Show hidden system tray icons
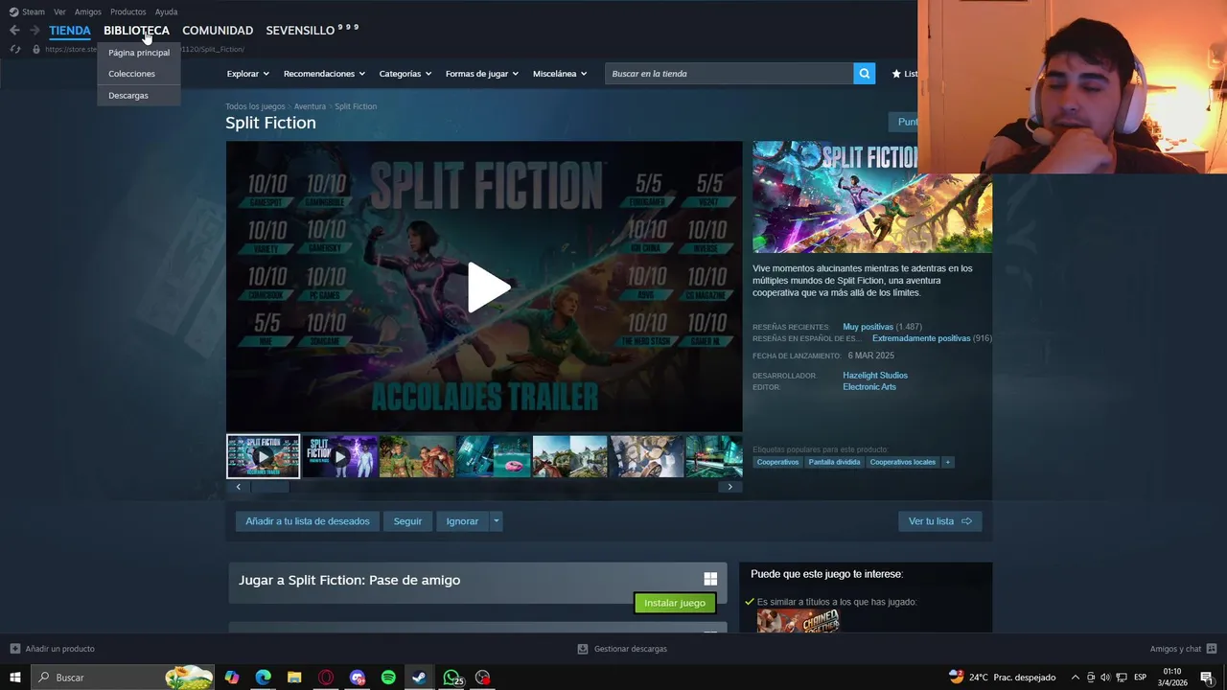1227x690 pixels. point(1075,678)
